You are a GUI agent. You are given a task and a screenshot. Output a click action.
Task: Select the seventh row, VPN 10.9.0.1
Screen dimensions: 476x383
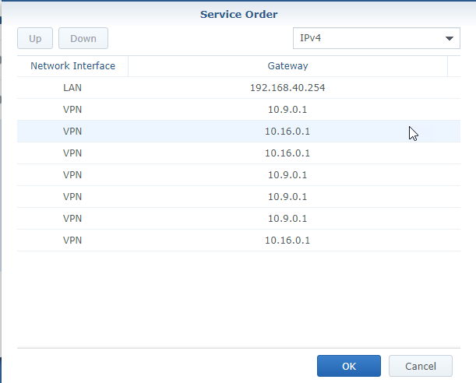(x=72, y=219)
